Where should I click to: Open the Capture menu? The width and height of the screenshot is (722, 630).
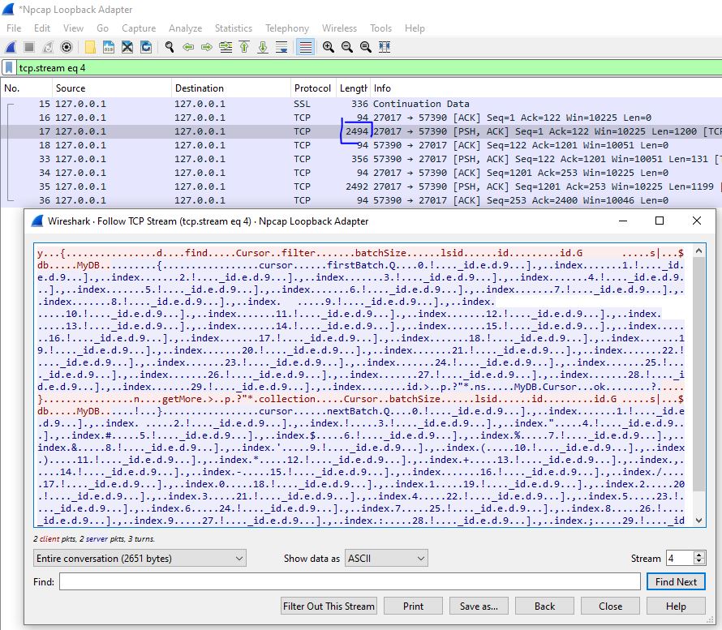click(x=139, y=28)
